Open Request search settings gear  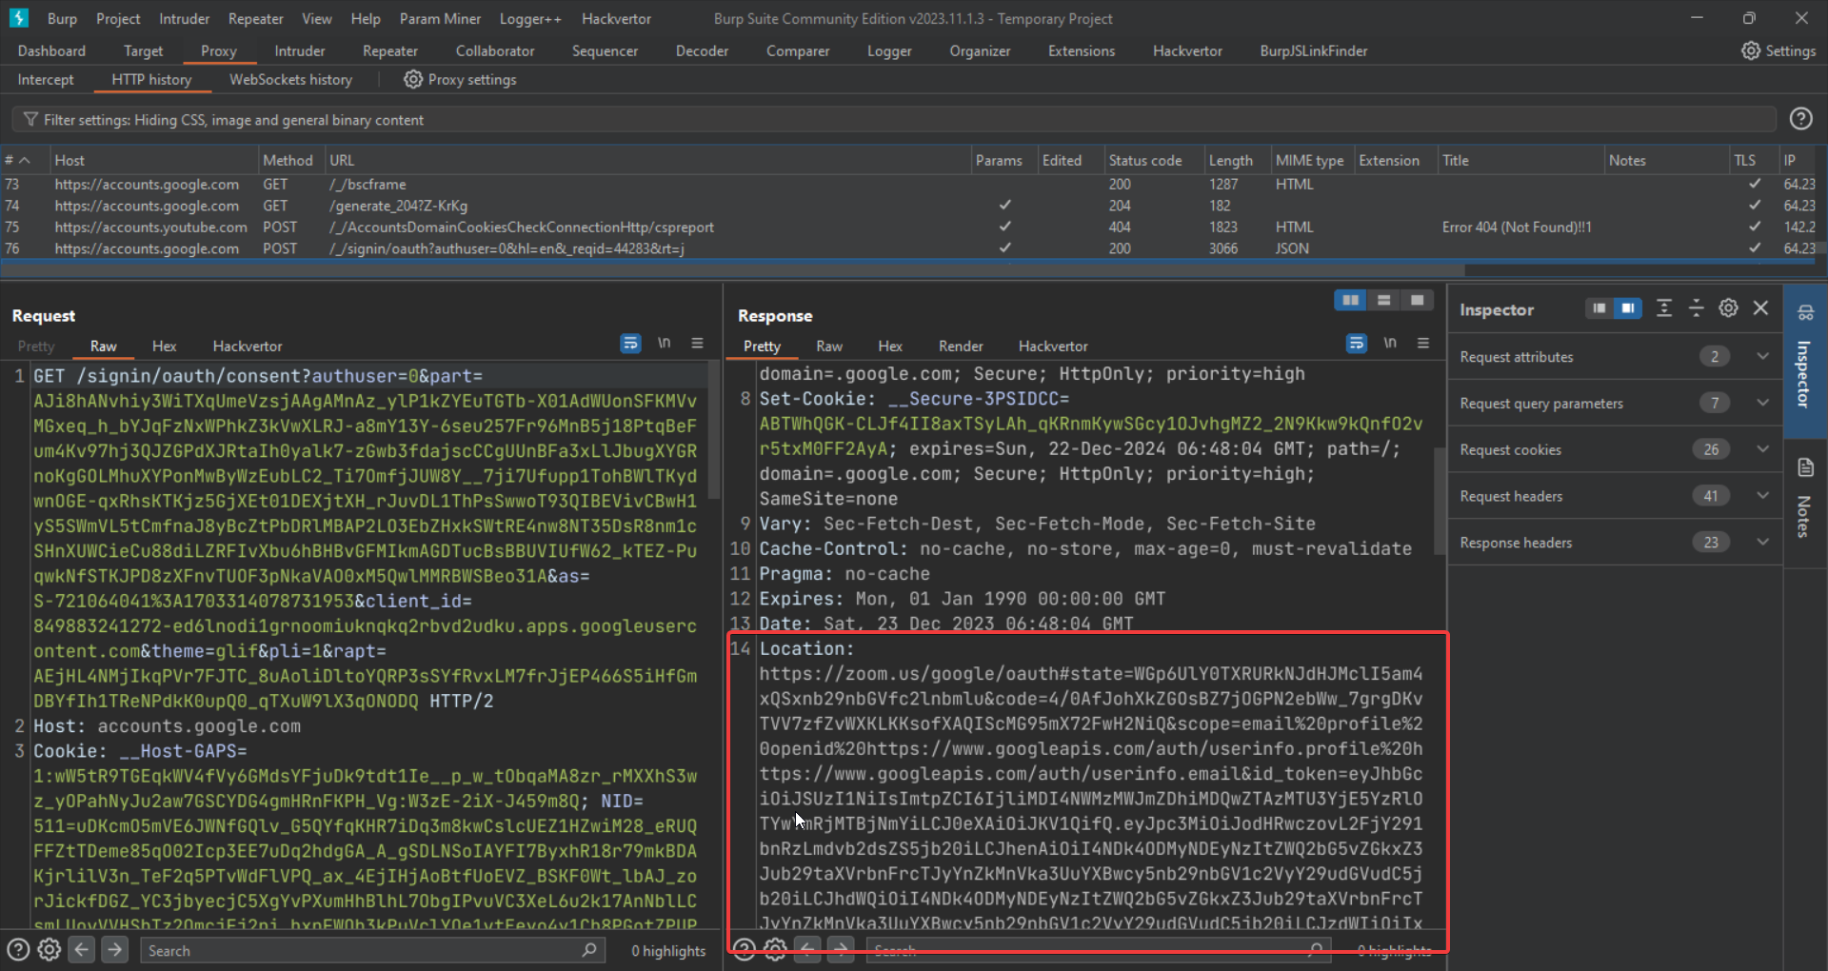[50, 949]
